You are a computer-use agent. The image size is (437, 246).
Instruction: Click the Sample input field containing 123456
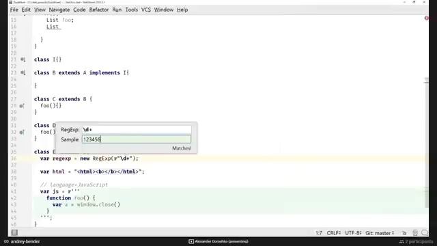pyautogui.click(x=137, y=139)
